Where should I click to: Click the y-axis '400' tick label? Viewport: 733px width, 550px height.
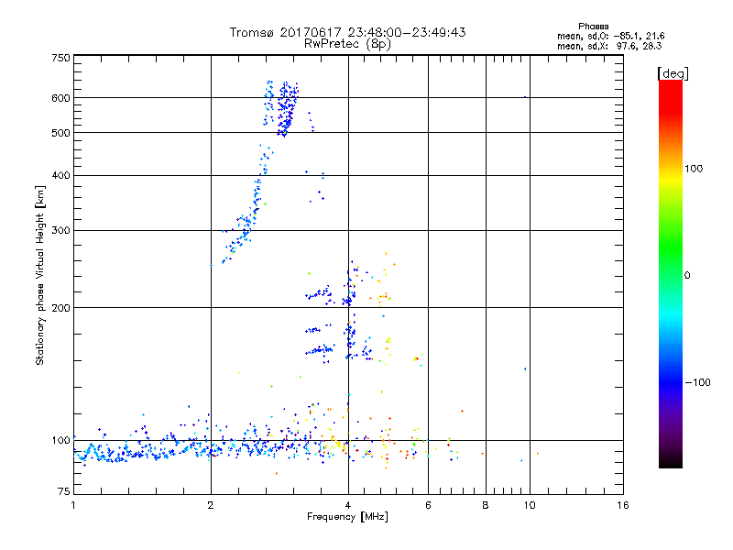[60, 176]
